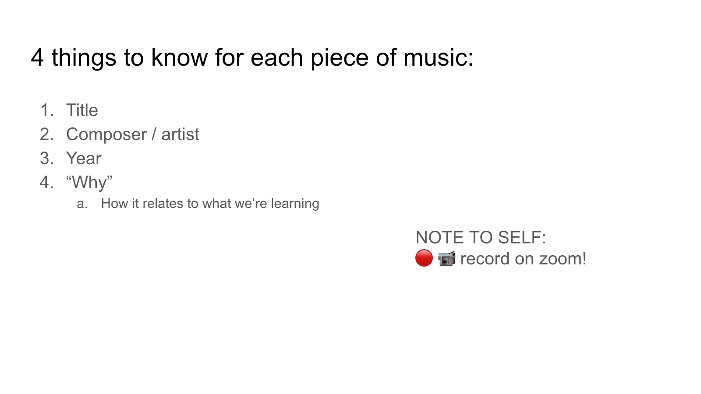Click the red circle record emoji
Viewport: 701px width, 394px height.
click(424, 258)
